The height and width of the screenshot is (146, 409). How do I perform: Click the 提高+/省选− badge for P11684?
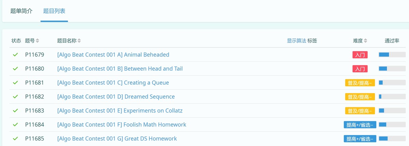[x=360, y=125]
